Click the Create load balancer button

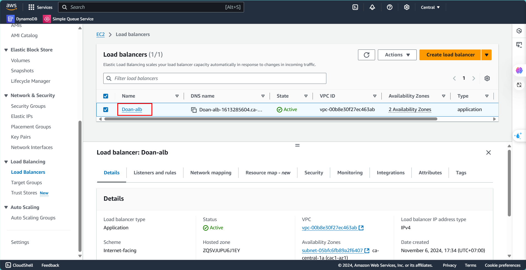coord(450,55)
